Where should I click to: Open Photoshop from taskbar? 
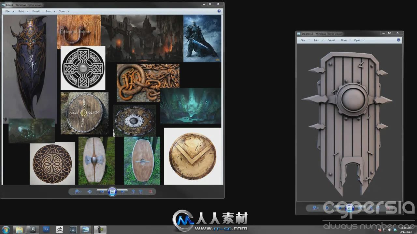[x=46, y=229]
